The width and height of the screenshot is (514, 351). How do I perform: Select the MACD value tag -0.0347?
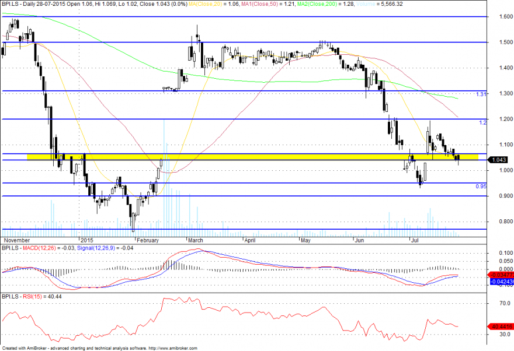[501, 275]
